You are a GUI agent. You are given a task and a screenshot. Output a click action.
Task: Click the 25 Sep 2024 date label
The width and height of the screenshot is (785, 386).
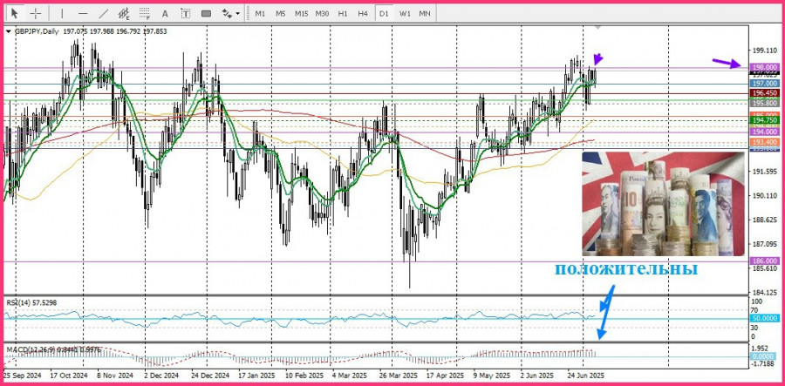click(x=21, y=375)
